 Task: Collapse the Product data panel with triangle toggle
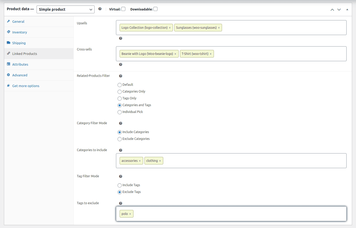[347, 9]
